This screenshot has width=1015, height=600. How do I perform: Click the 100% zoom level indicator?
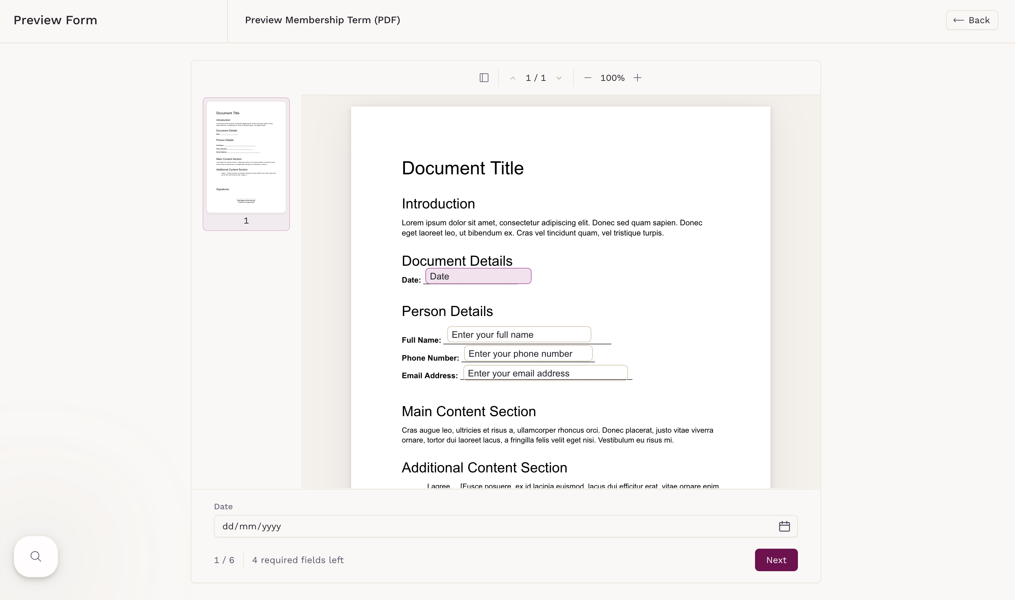[x=612, y=78]
